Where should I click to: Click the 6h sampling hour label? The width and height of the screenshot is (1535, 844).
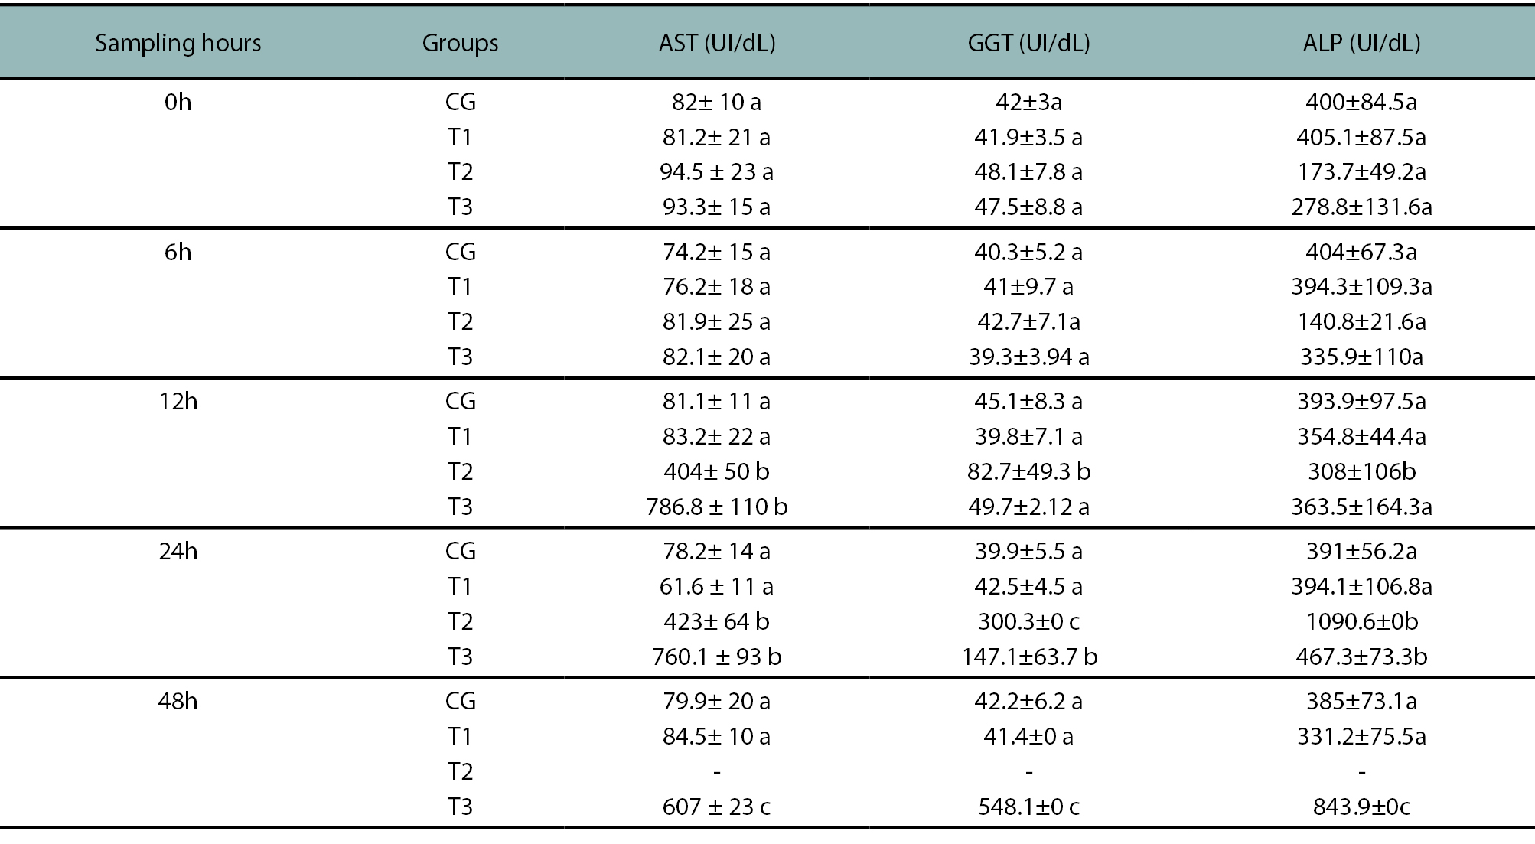click(178, 252)
